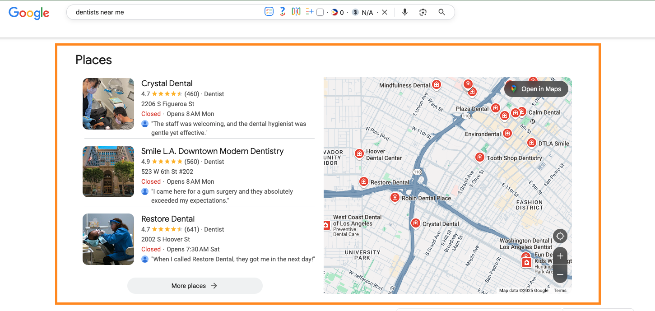Click the "When I called Restore Dental" review

(x=233, y=259)
